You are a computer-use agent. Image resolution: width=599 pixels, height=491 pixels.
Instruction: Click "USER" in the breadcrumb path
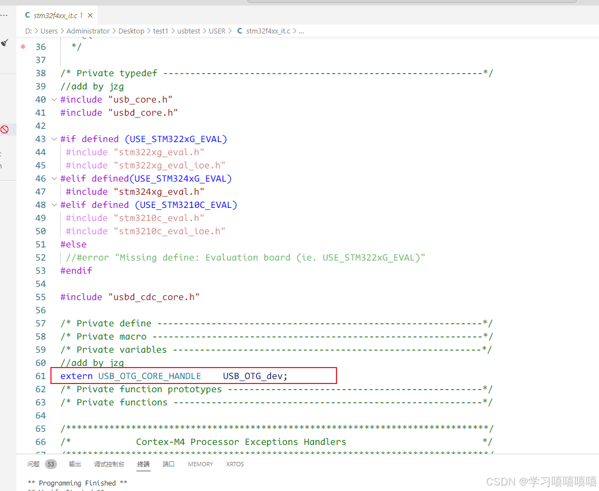point(217,31)
